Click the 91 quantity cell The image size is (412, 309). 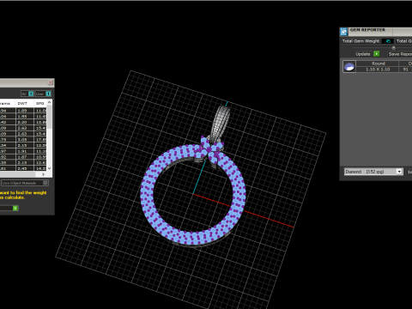[406, 70]
